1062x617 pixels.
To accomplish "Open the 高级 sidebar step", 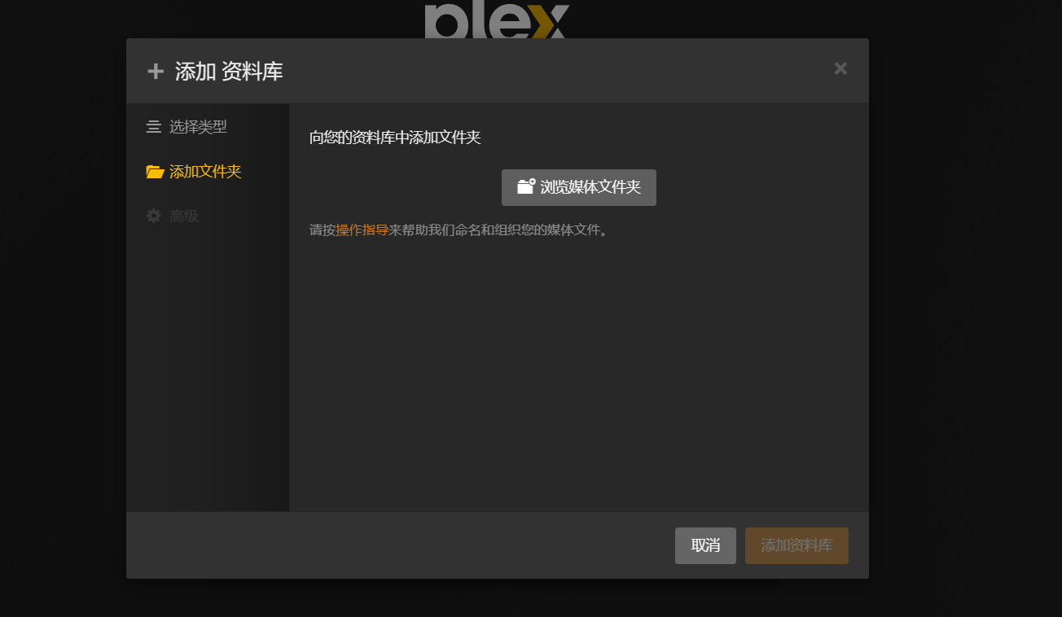I will 173,217.
